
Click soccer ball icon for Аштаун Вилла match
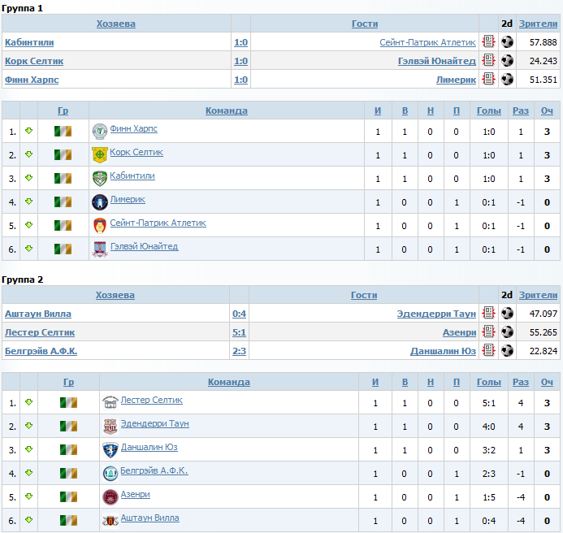[507, 313]
